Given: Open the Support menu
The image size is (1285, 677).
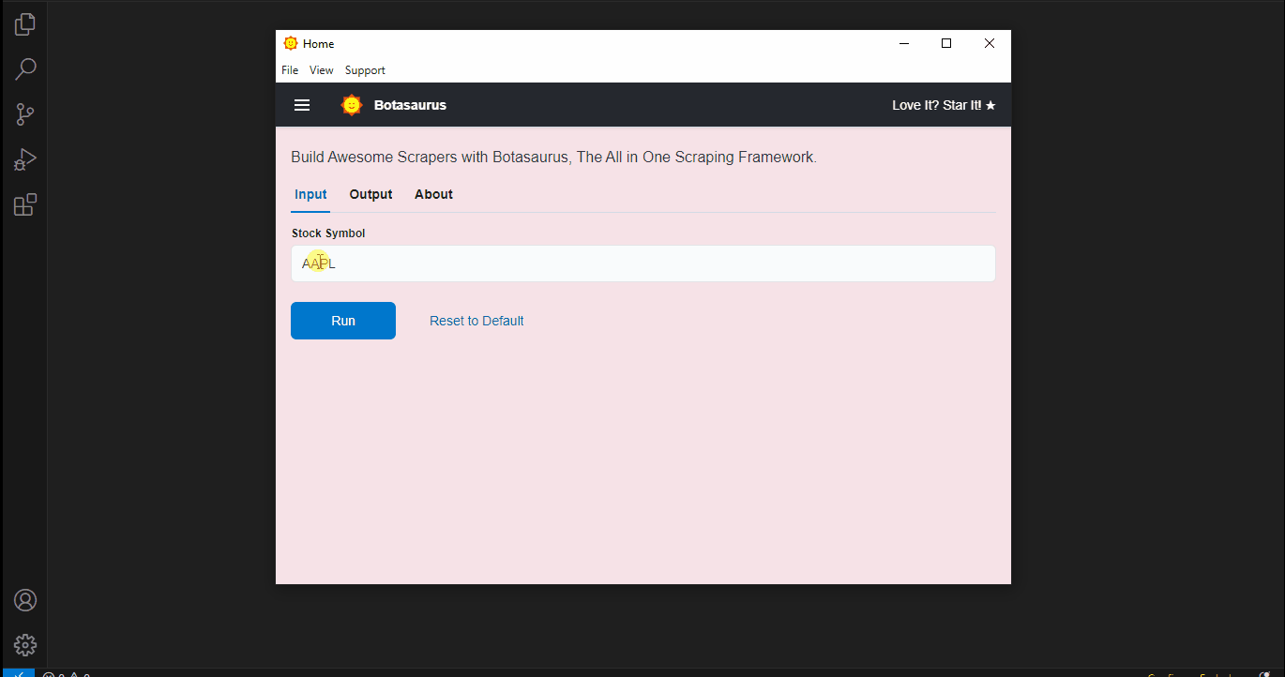Looking at the screenshot, I should pos(365,69).
